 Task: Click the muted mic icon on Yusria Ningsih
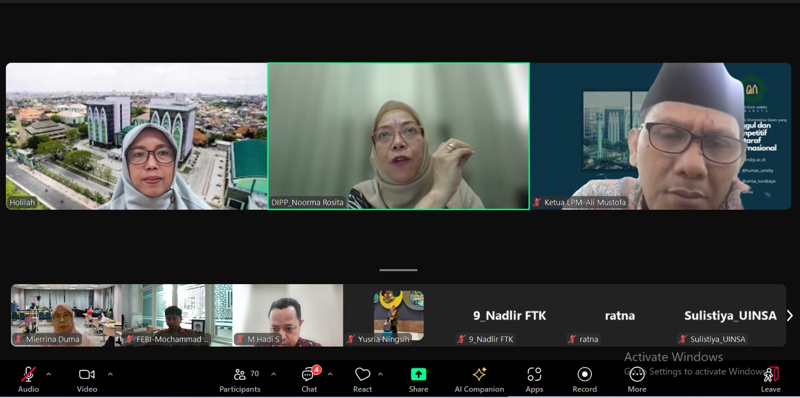click(351, 339)
